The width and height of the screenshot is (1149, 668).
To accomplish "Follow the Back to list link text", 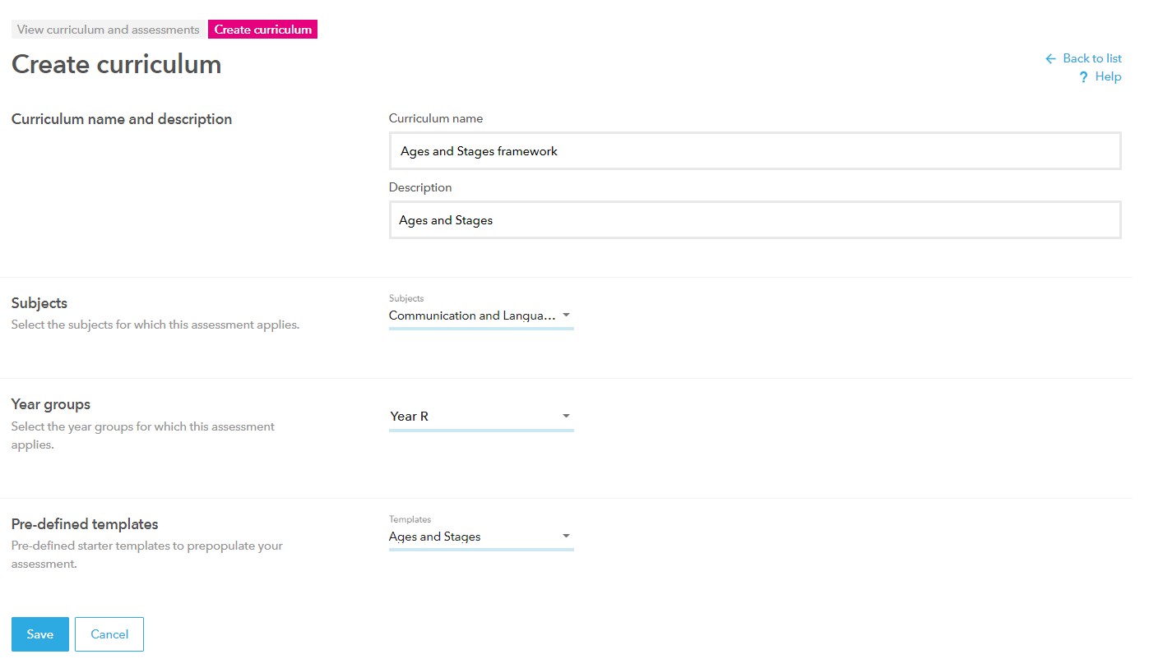I will pyautogui.click(x=1091, y=58).
